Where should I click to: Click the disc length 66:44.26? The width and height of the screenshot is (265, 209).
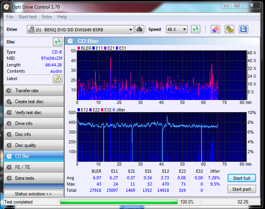pyautogui.click(x=53, y=65)
